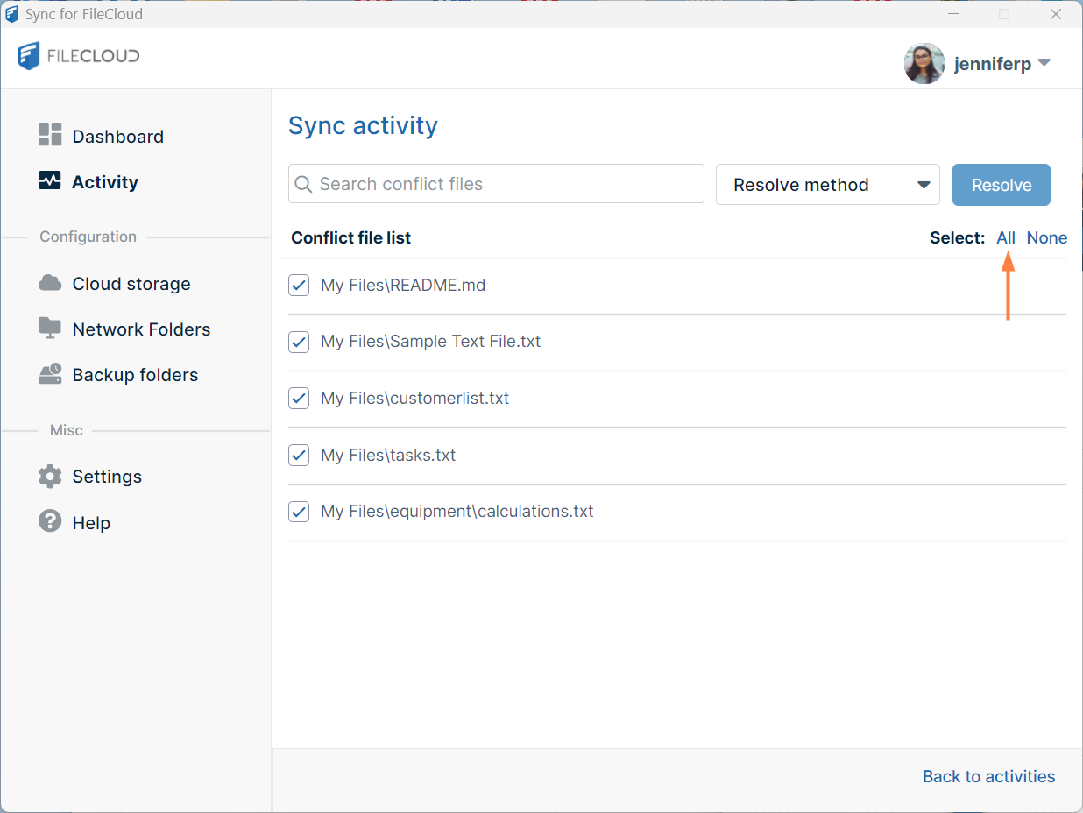Screen dimensions: 1083x813
Task: Go Back to activities
Action: click(x=988, y=776)
